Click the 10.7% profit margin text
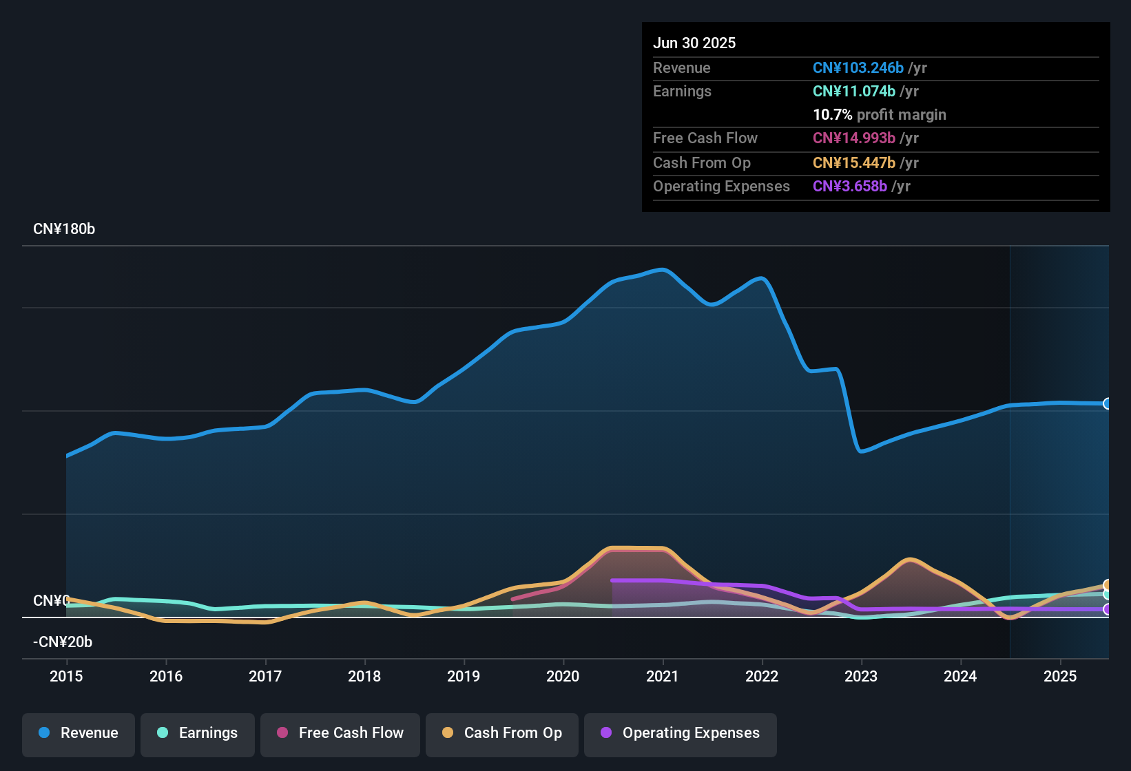1131x771 pixels. click(880, 115)
